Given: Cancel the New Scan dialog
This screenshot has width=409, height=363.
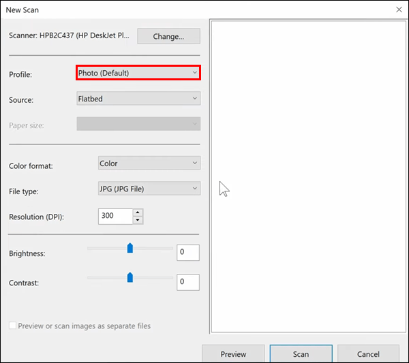Looking at the screenshot, I should tap(368, 354).
